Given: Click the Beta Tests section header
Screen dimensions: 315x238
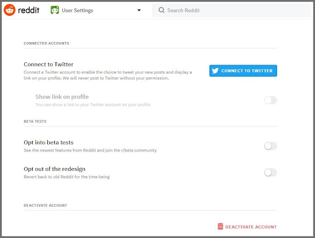Looking at the screenshot, I should 34,121.
